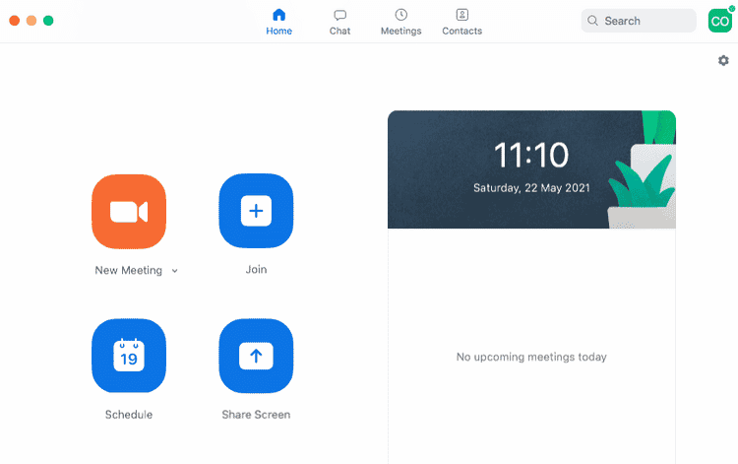This screenshot has height=464, width=738.
Task: Click the New Meeting label
Action: (x=129, y=270)
